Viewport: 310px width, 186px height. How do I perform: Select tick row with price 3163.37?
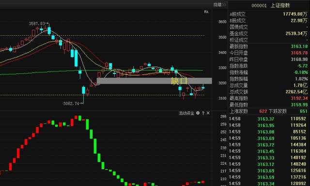coord(268,119)
